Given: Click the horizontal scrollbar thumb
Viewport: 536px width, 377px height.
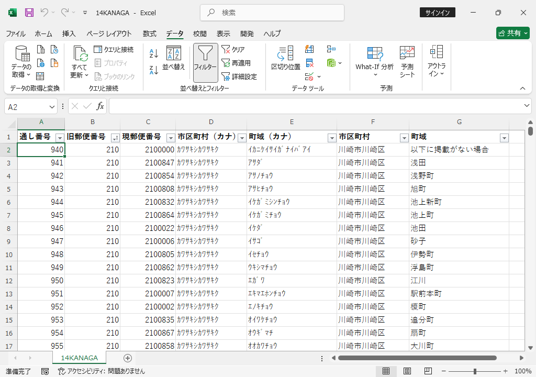Looking at the screenshot, I should click(417, 358).
